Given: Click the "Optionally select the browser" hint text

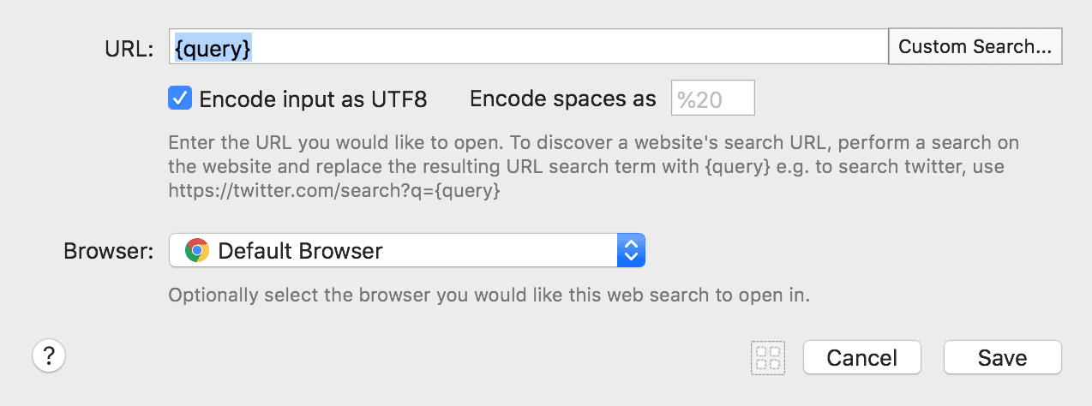Looking at the screenshot, I should (x=489, y=296).
